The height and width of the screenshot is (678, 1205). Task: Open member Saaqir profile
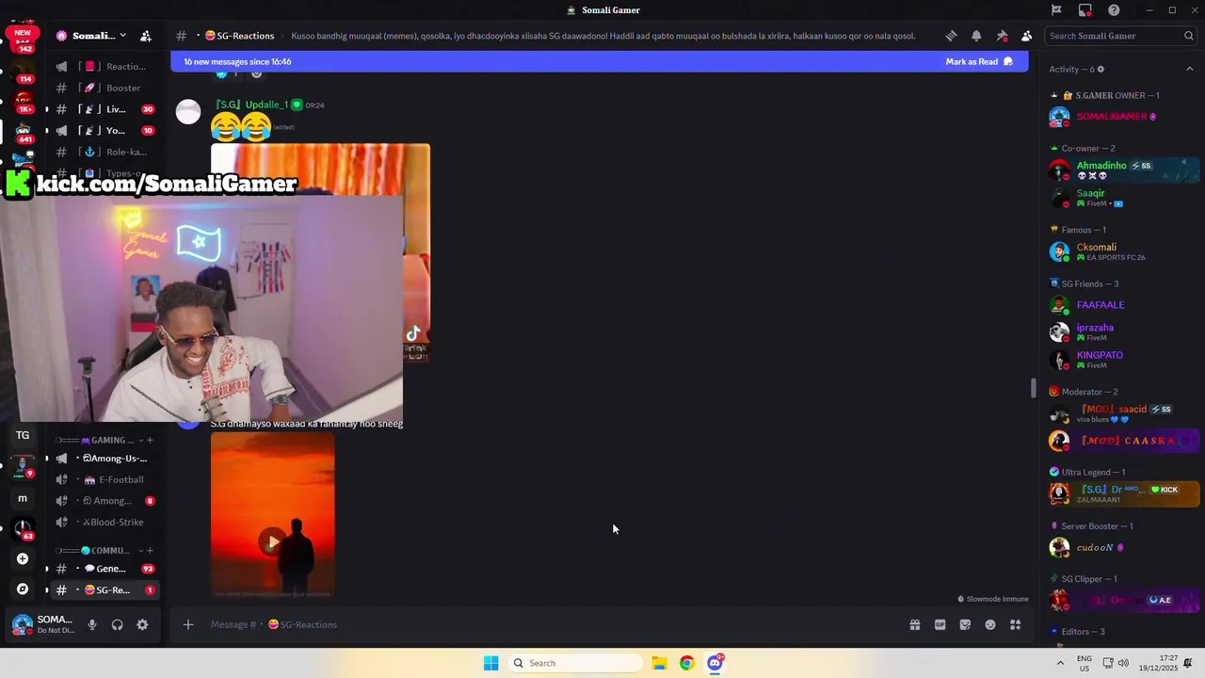1123,198
